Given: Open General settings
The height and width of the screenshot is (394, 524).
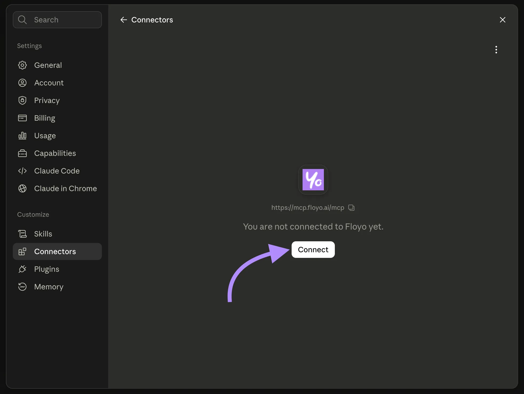Looking at the screenshot, I should pyautogui.click(x=57, y=65).
